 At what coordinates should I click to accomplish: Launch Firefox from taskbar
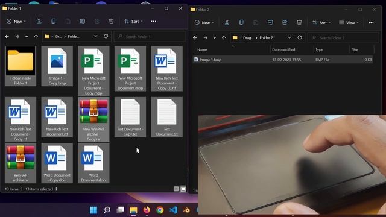pyautogui.click(x=147, y=210)
